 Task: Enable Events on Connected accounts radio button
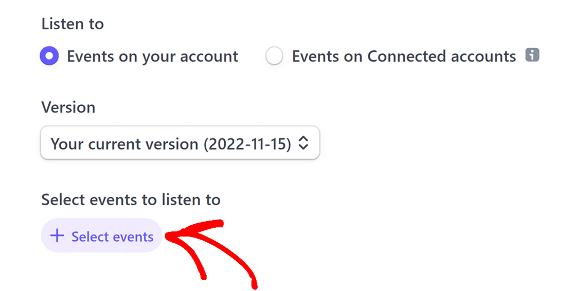274,56
